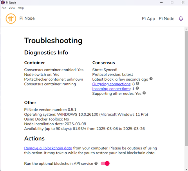Open the File menu
The width and height of the screenshot is (188, 171).
pyautogui.click(x=4, y=8)
